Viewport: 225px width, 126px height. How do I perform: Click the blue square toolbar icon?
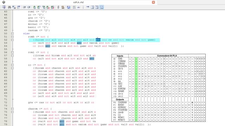coord(69,7)
